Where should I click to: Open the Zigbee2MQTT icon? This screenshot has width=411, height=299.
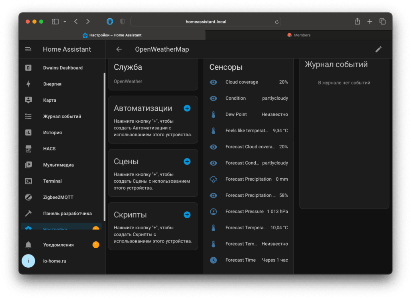(x=28, y=197)
